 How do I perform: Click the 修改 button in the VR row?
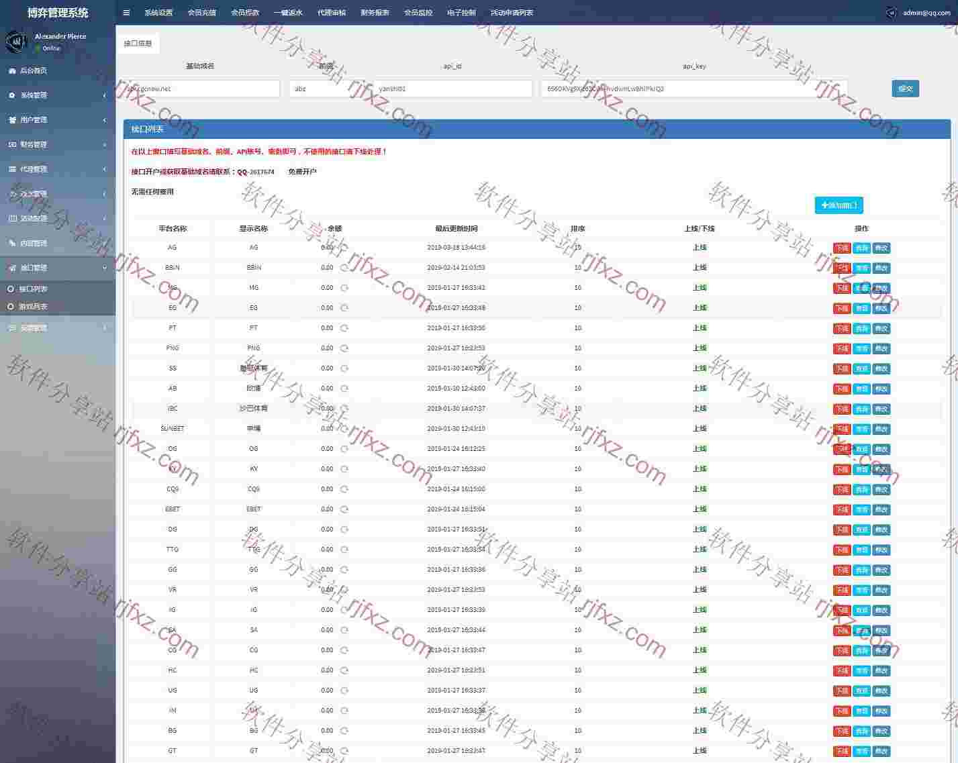coord(881,590)
